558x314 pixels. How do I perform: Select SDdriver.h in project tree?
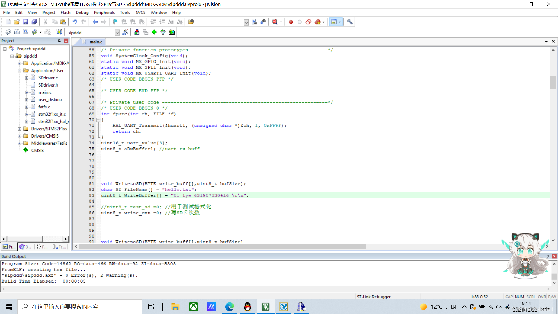pyautogui.click(x=48, y=85)
